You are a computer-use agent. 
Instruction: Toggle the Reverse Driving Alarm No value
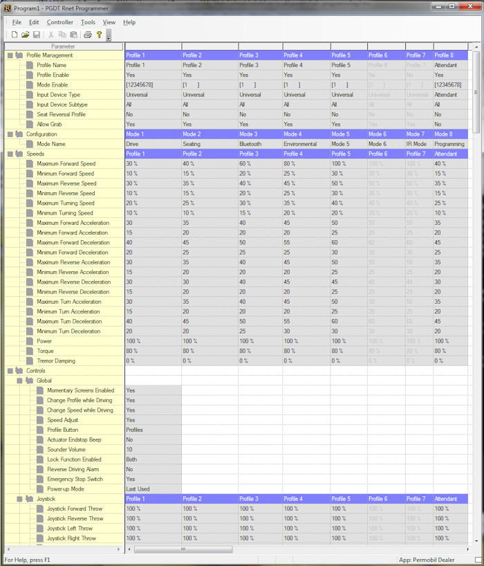[x=152, y=469]
